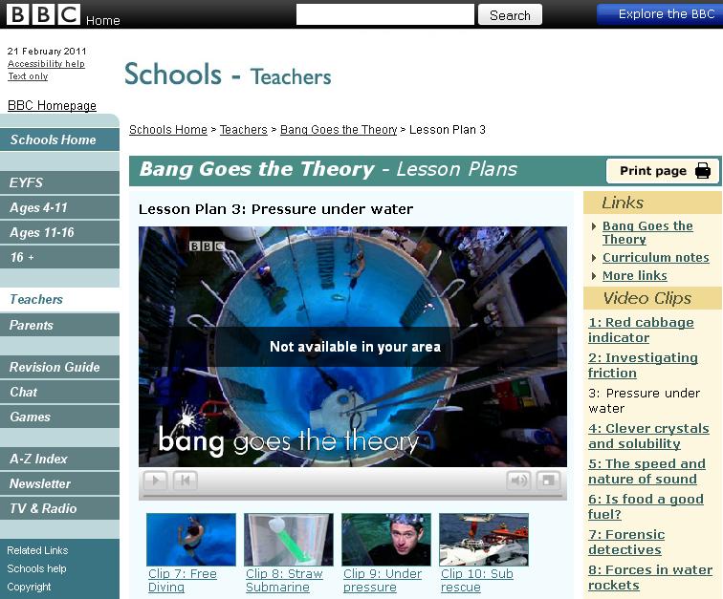
Task: Click the Search button
Action: 510,14
